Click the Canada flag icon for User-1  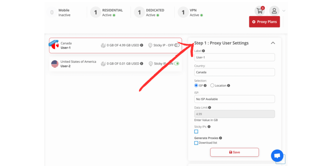(x=55, y=45)
